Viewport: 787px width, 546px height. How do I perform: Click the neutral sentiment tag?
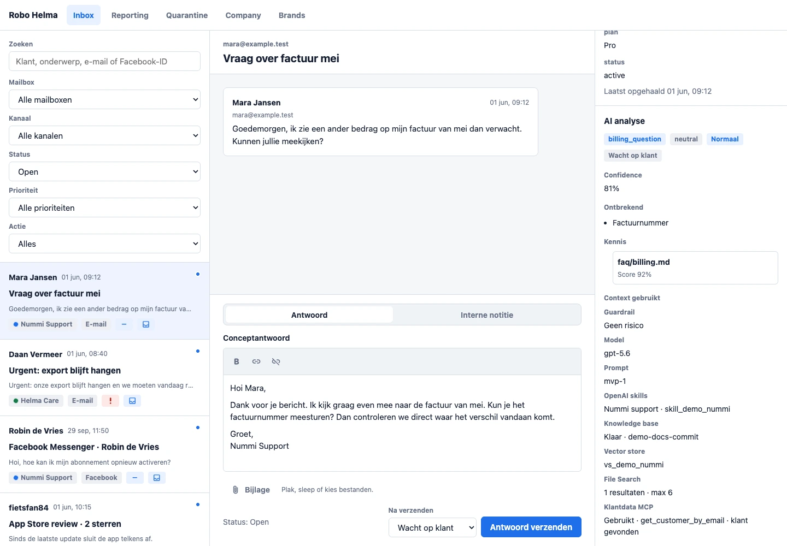coord(686,139)
